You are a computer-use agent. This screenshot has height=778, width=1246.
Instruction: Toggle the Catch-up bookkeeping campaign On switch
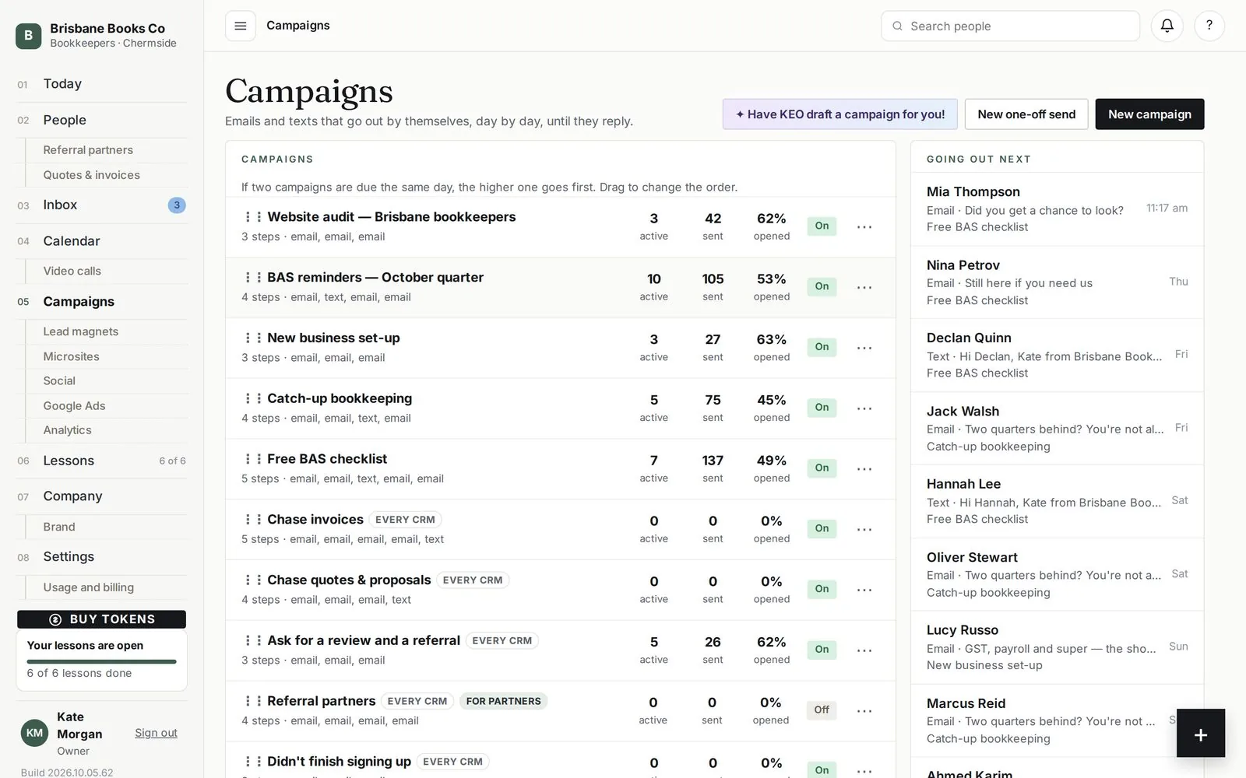[x=822, y=407]
